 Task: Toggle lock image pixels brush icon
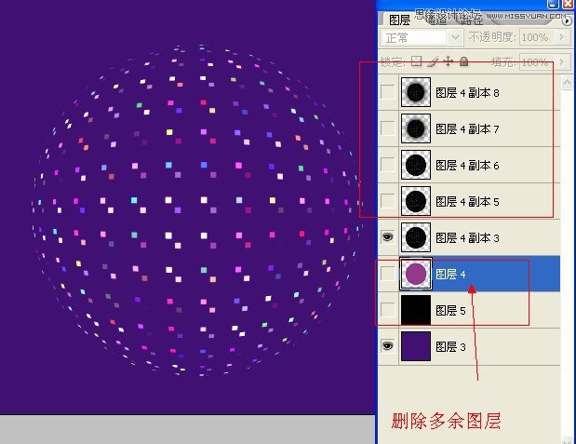click(x=433, y=61)
